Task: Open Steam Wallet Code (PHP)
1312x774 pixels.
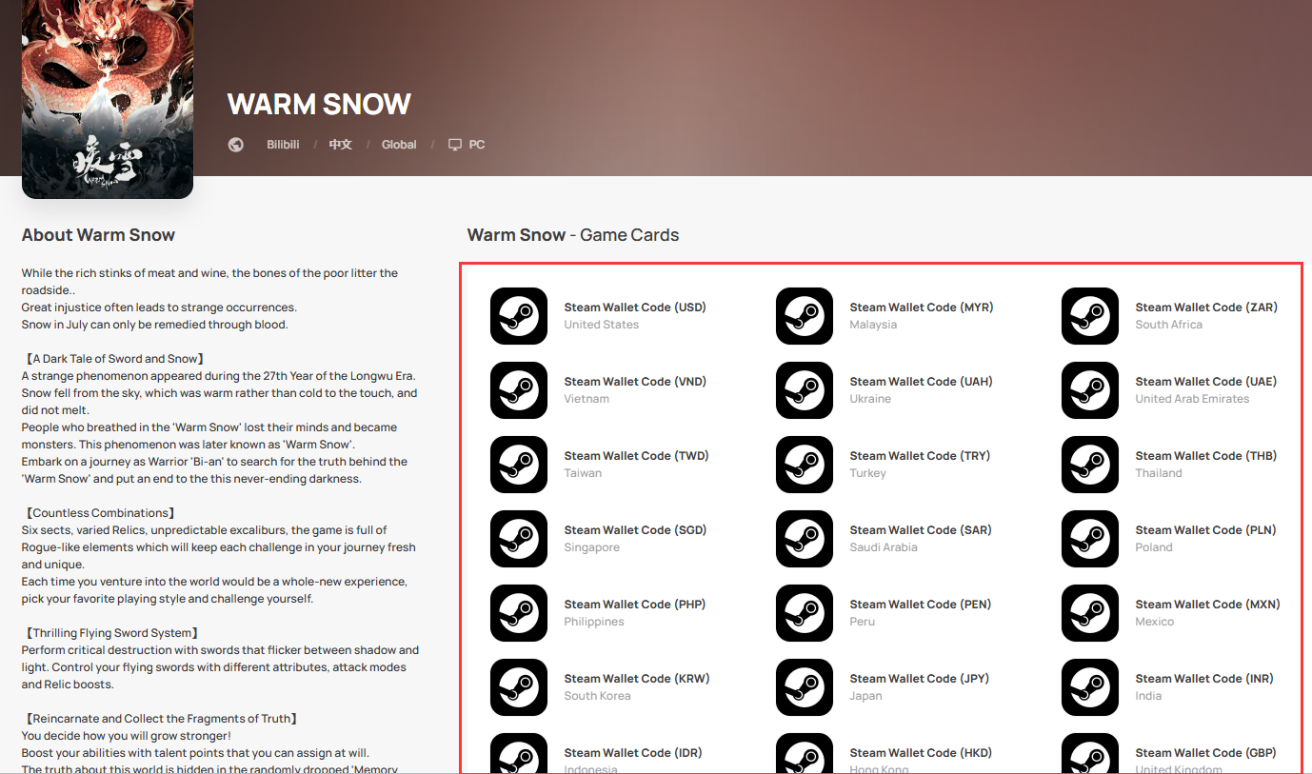Action: pyautogui.click(x=635, y=605)
